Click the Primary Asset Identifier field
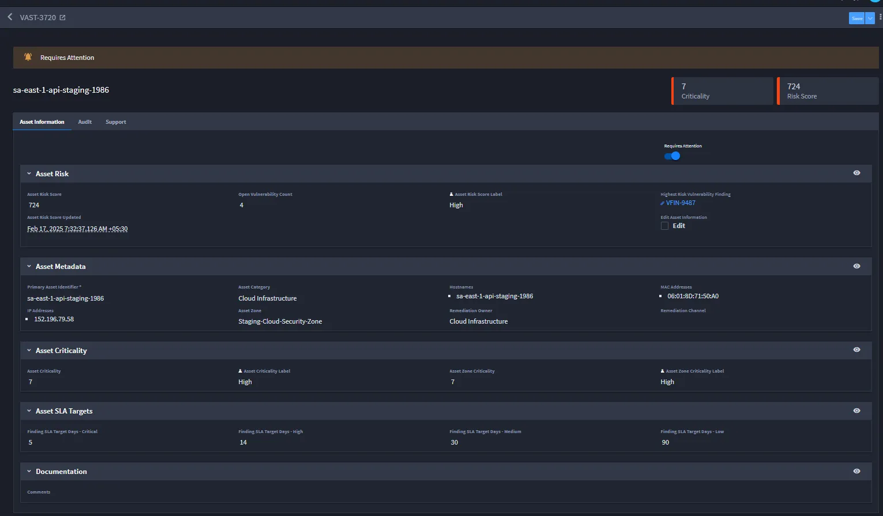This screenshot has width=883, height=516. coord(127,298)
